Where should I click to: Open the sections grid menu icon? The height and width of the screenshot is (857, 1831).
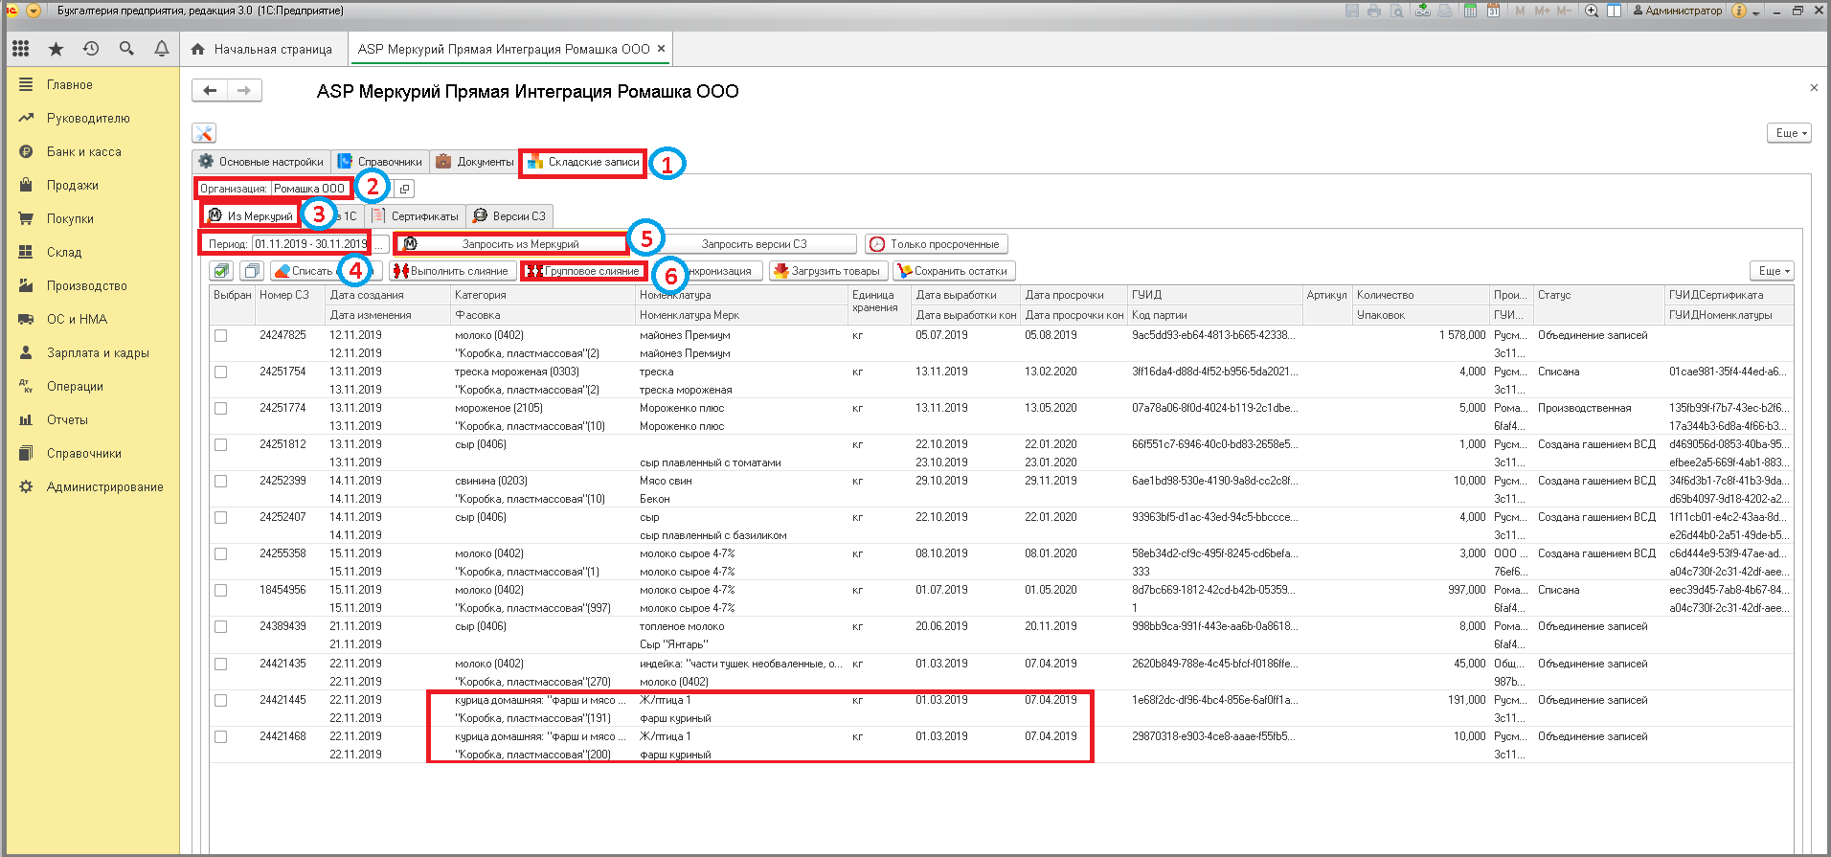pos(21,48)
